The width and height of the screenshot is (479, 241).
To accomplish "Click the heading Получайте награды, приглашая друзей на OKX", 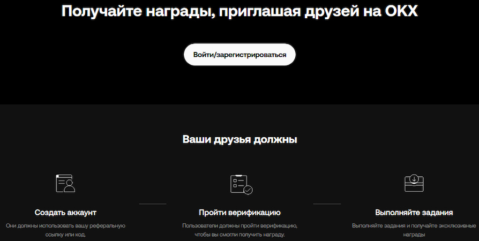I will click(239, 11).
